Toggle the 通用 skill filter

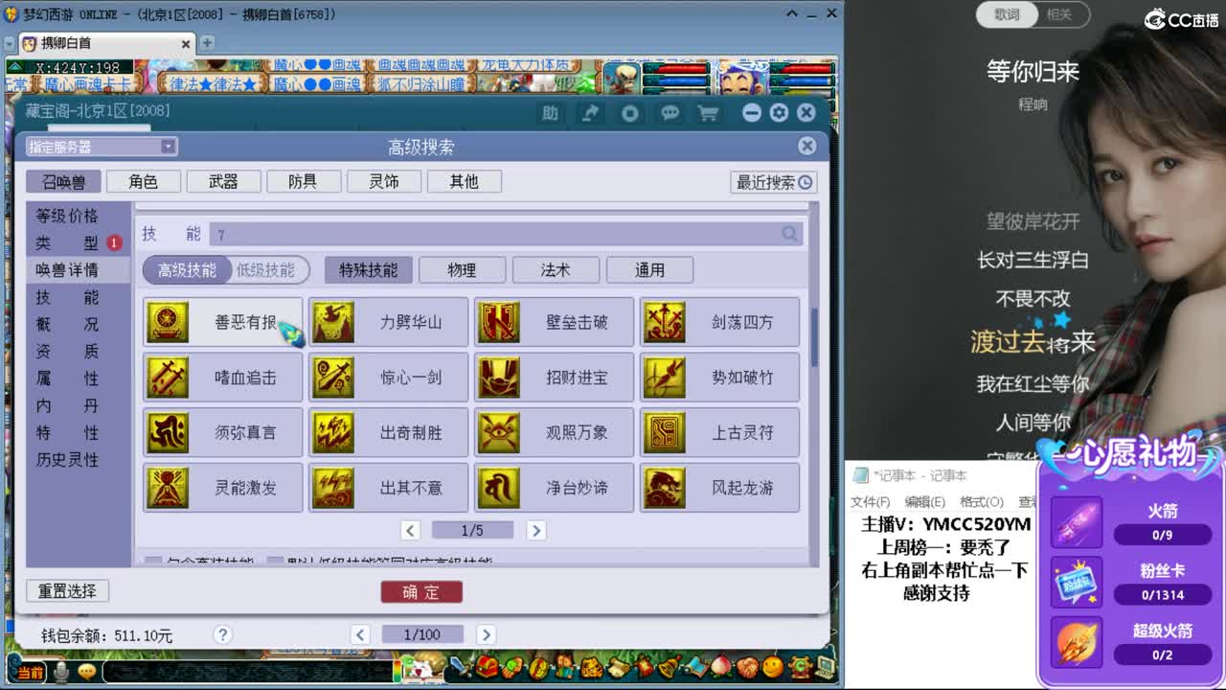649,270
